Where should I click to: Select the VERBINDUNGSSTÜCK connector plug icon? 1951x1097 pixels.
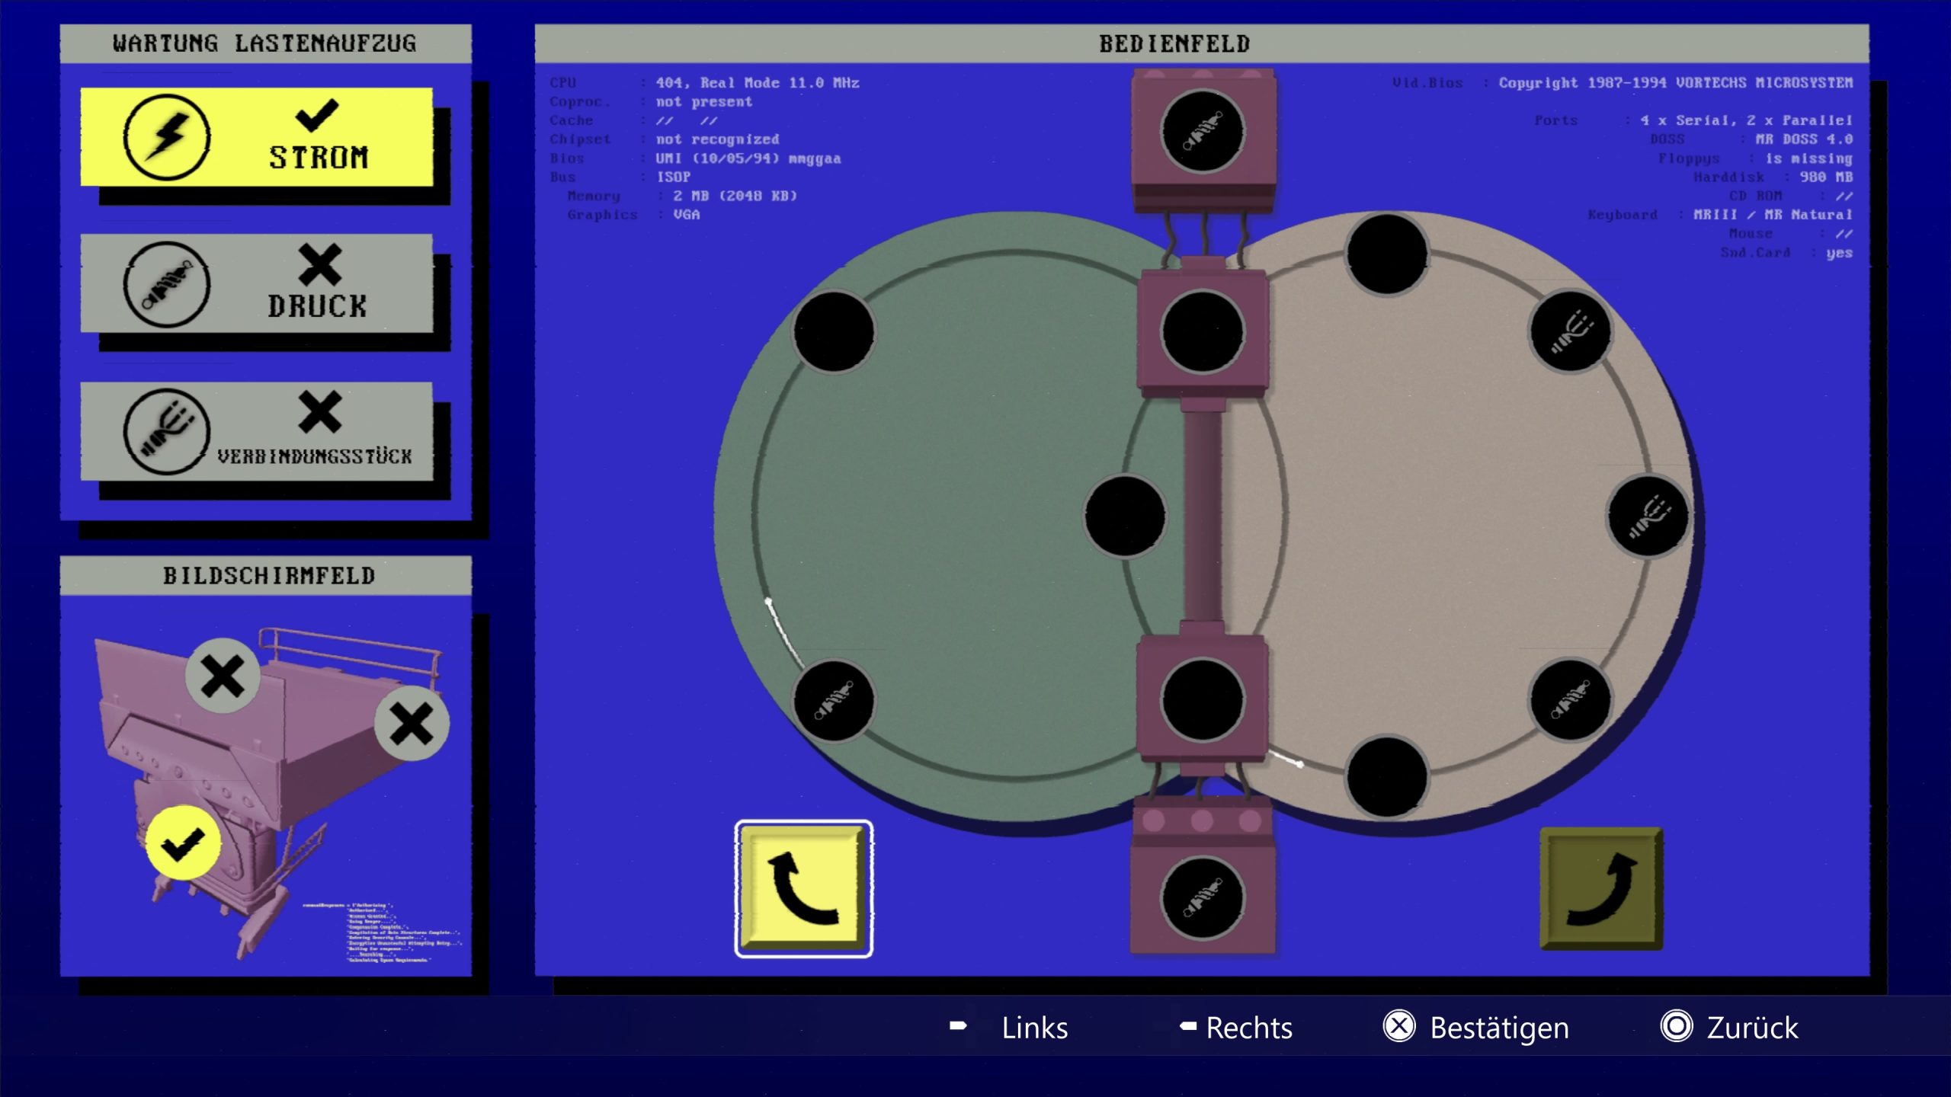pos(166,432)
